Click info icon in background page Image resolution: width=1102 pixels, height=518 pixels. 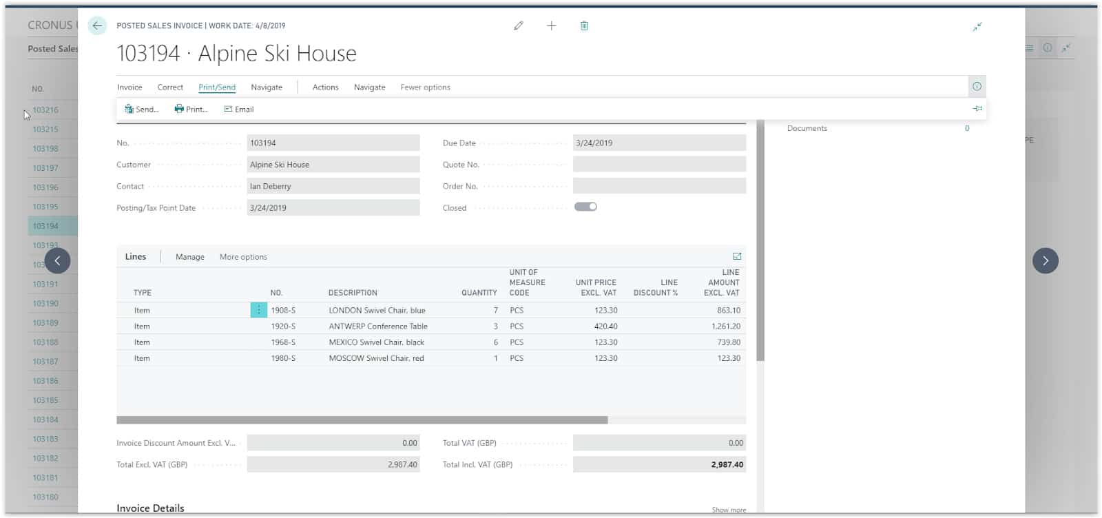tap(1048, 48)
